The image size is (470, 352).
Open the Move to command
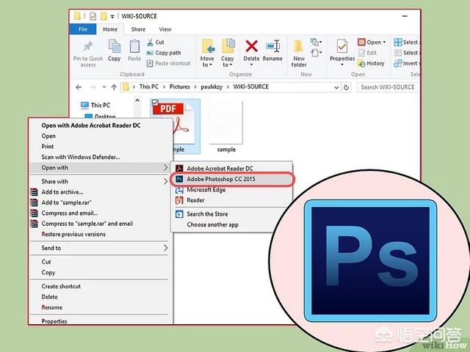click(207, 54)
